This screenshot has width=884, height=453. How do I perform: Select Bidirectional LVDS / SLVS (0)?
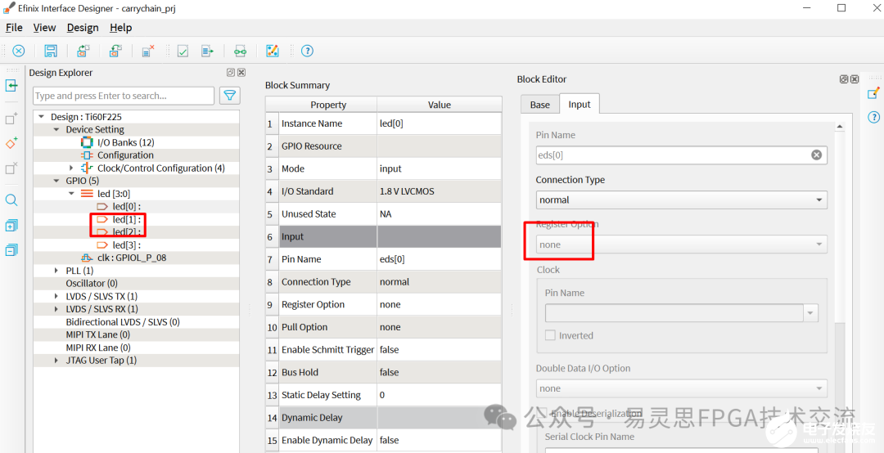(123, 321)
